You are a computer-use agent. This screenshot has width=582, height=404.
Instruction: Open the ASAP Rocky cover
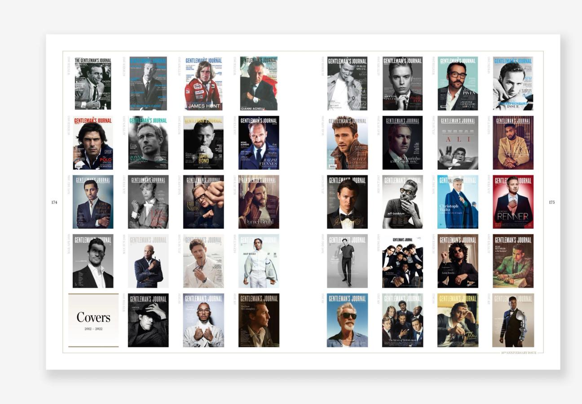point(259,261)
